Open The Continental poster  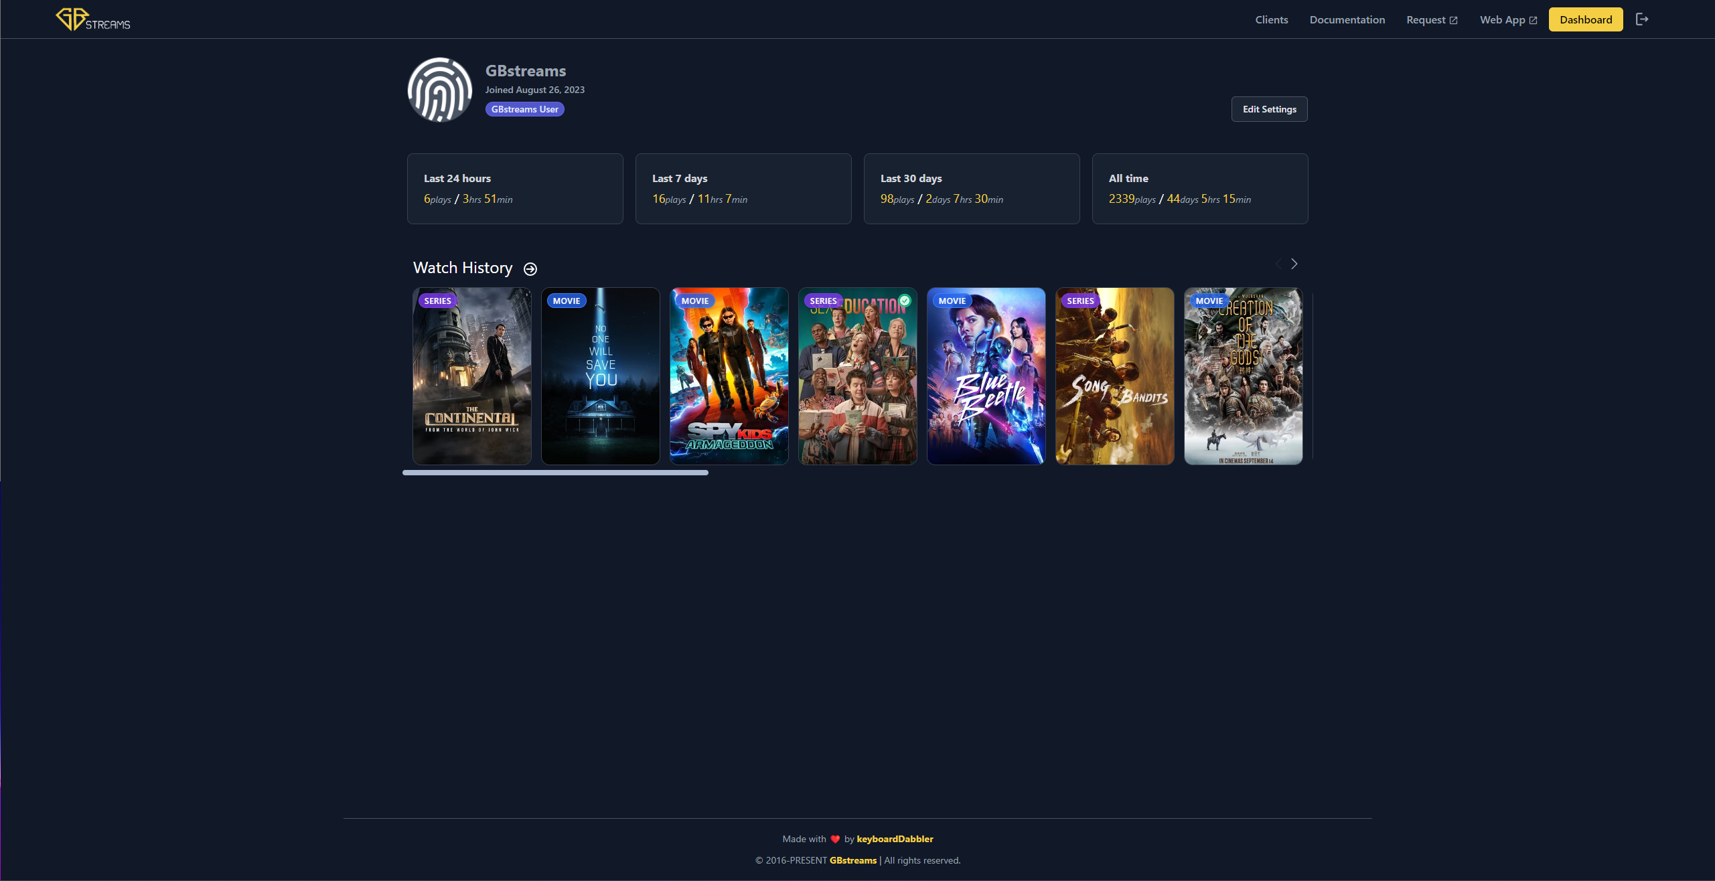coord(472,376)
